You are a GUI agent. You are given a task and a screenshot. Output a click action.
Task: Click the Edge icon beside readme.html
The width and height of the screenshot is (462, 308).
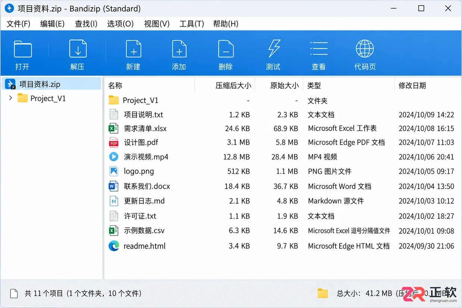pyautogui.click(x=113, y=246)
